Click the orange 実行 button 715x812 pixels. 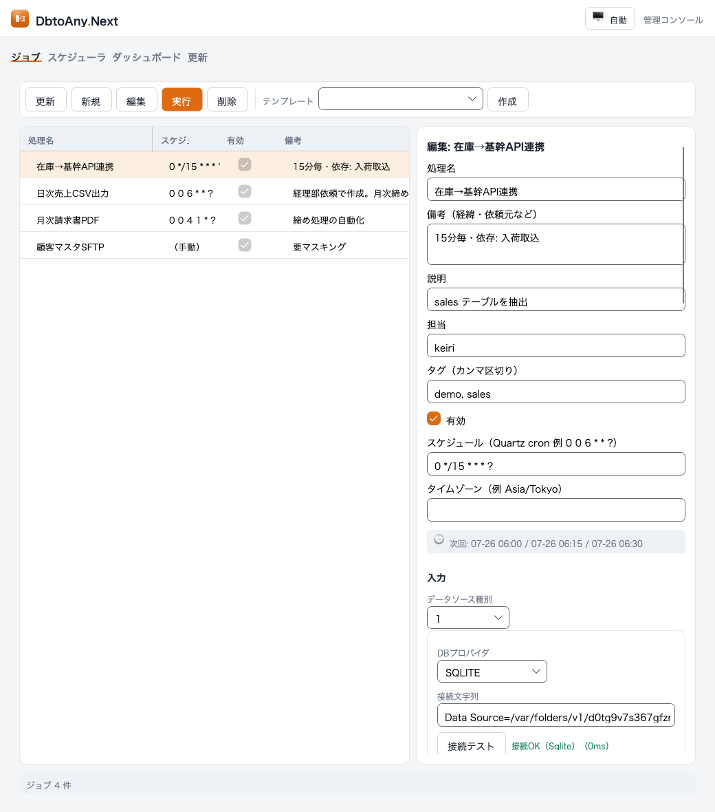point(181,99)
